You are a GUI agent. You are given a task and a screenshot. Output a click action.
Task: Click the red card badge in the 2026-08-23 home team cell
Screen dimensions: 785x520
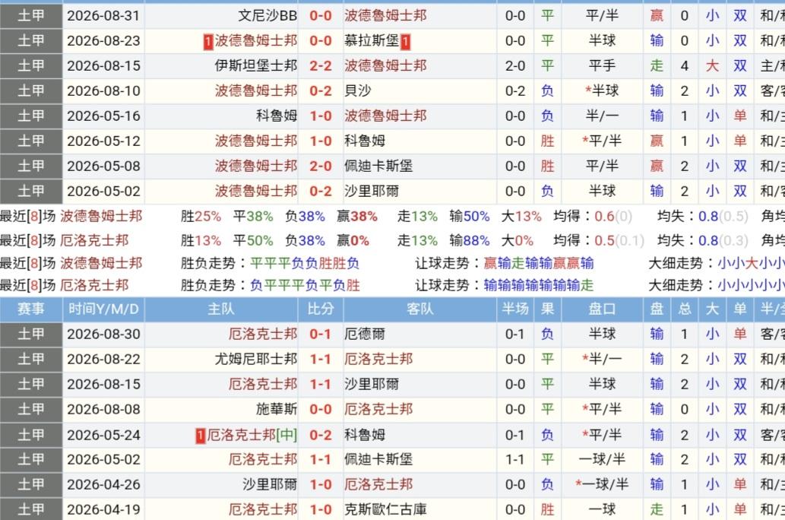pyautogui.click(x=208, y=42)
